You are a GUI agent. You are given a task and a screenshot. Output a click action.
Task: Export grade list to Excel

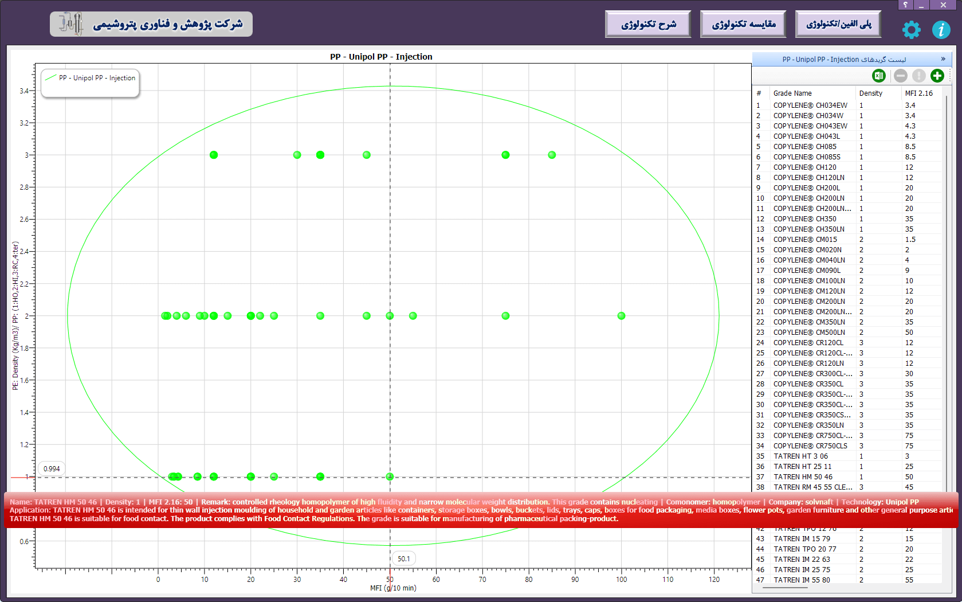[x=878, y=76]
